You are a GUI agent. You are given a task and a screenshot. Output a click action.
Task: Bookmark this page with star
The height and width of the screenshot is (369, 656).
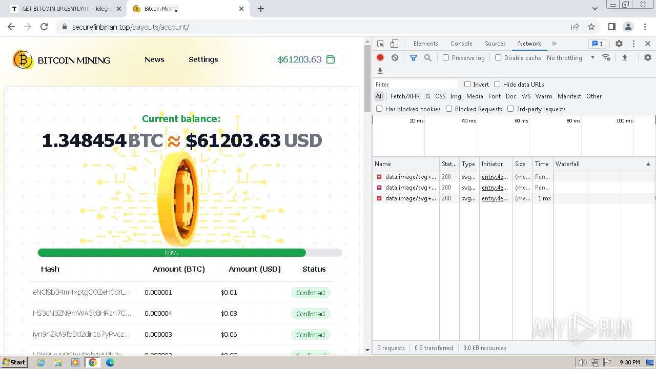tap(591, 27)
